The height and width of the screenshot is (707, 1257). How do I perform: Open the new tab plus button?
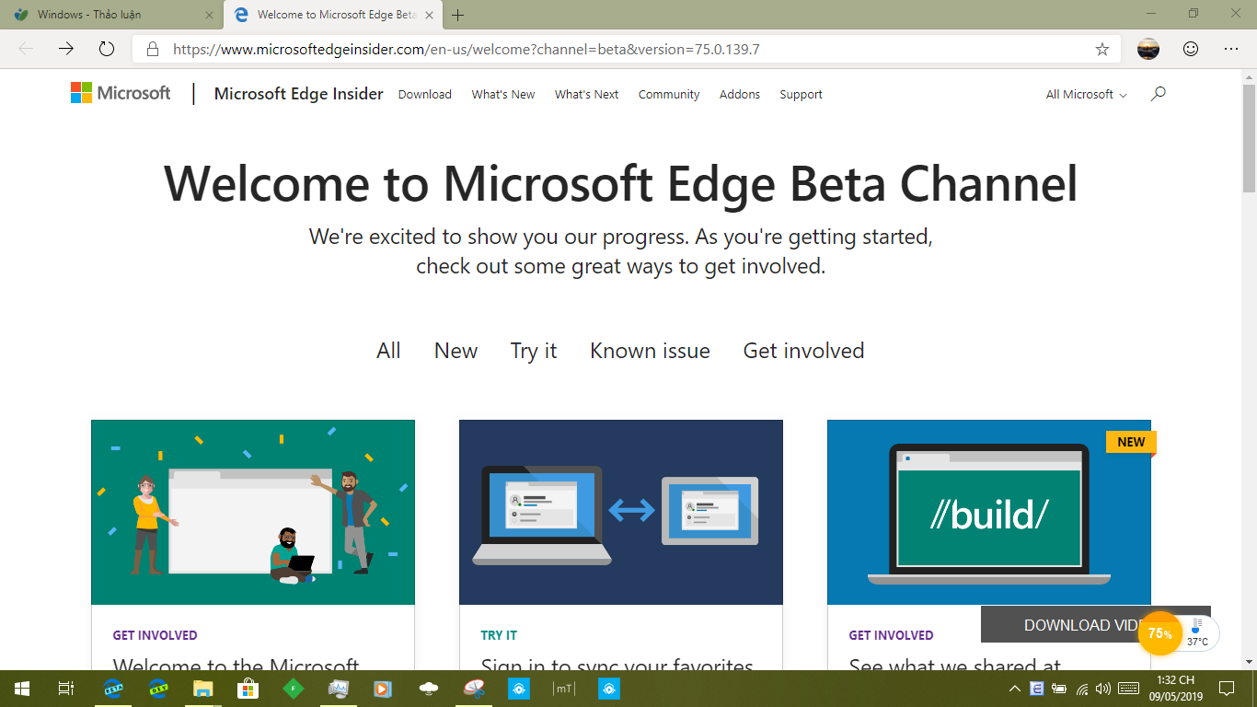point(458,15)
